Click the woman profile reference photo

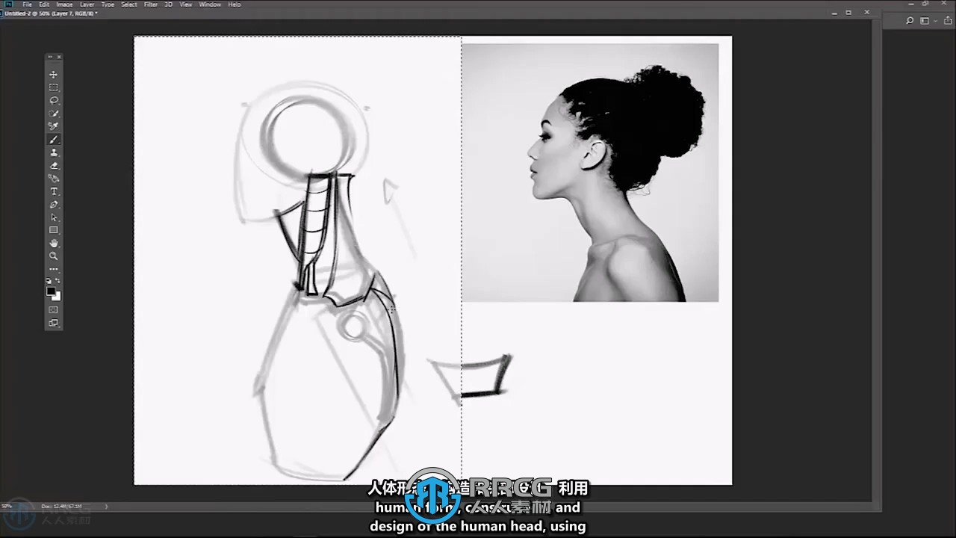click(x=590, y=173)
